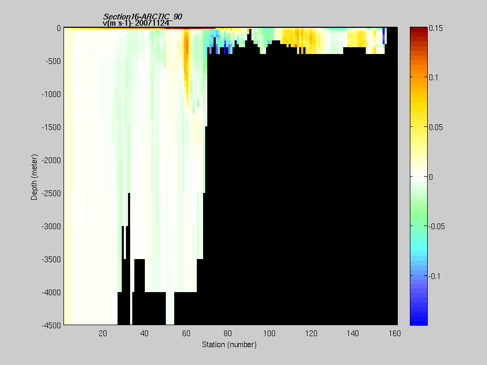Click the colorbar label 0.1

click(433, 78)
